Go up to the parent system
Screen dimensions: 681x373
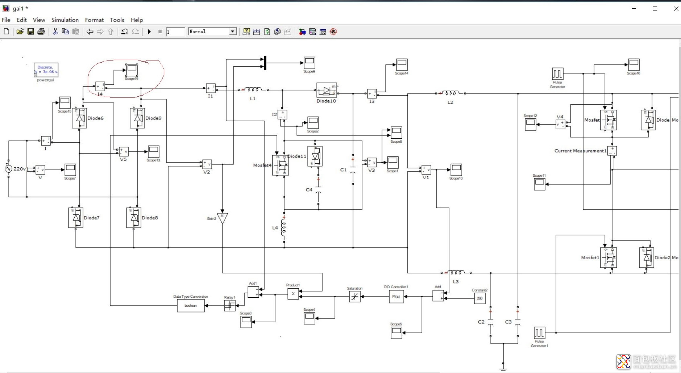111,32
